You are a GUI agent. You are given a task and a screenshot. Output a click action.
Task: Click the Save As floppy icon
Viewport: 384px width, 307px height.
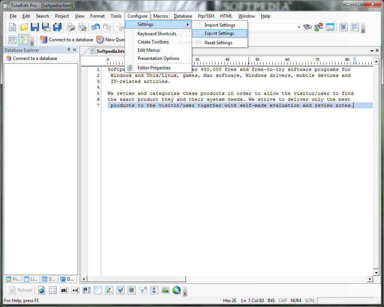(46, 27)
